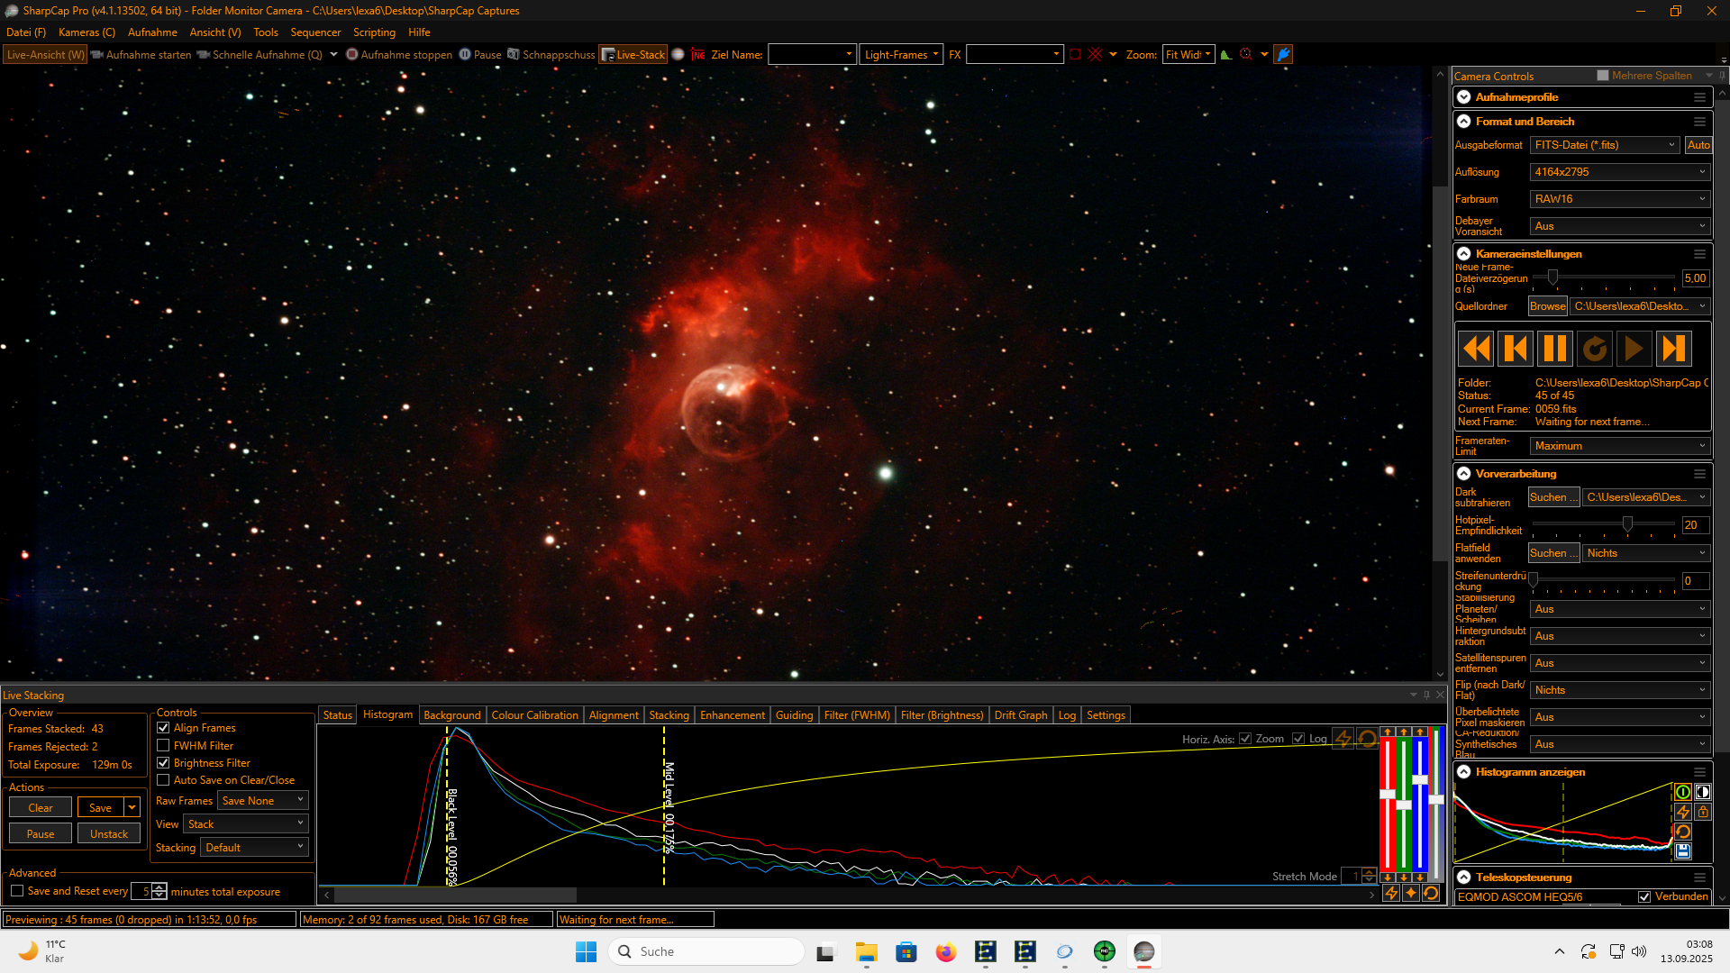The width and height of the screenshot is (1730, 973).
Task: Open the Farbraum RAW16 dropdown
Action: coord(1619,199)
